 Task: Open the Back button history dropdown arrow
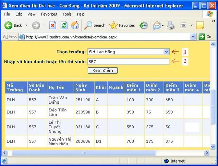(26, 25)
